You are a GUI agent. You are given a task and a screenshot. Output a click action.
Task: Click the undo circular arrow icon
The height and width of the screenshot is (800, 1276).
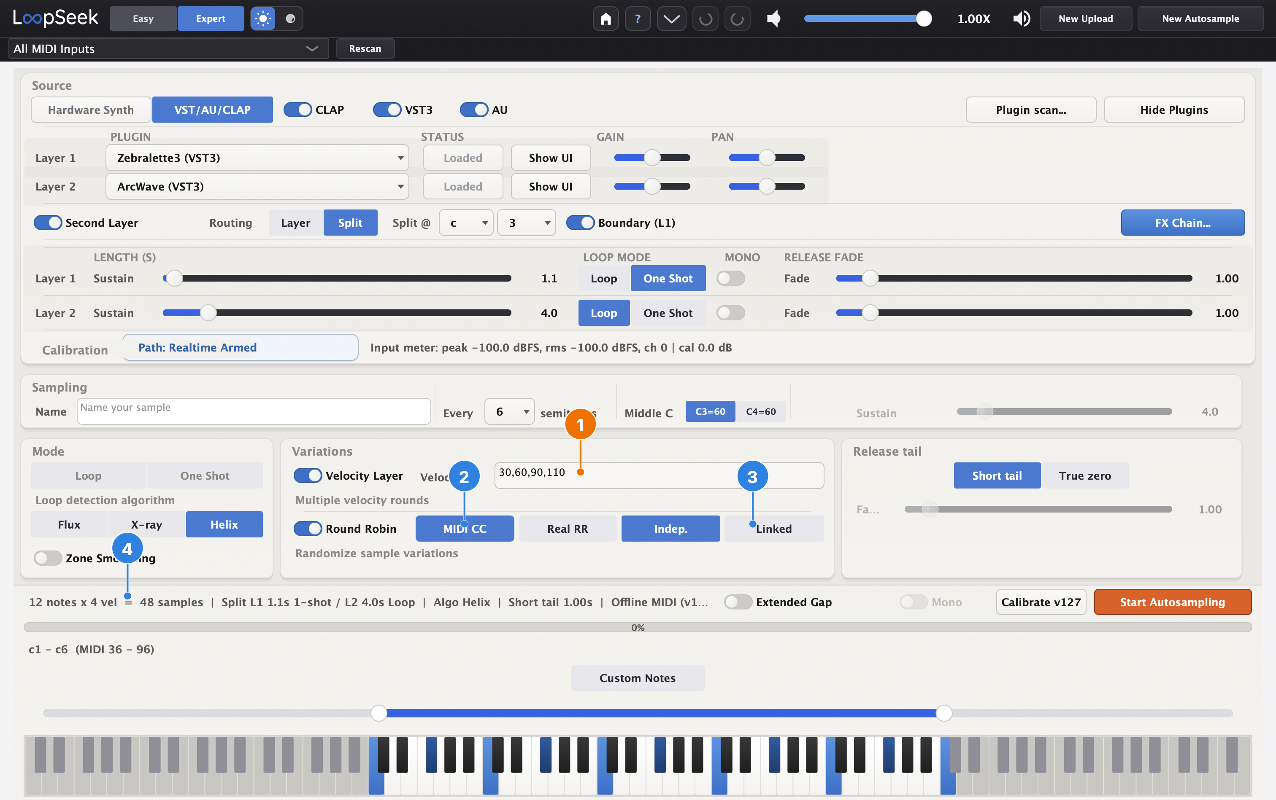pos(705,19)
